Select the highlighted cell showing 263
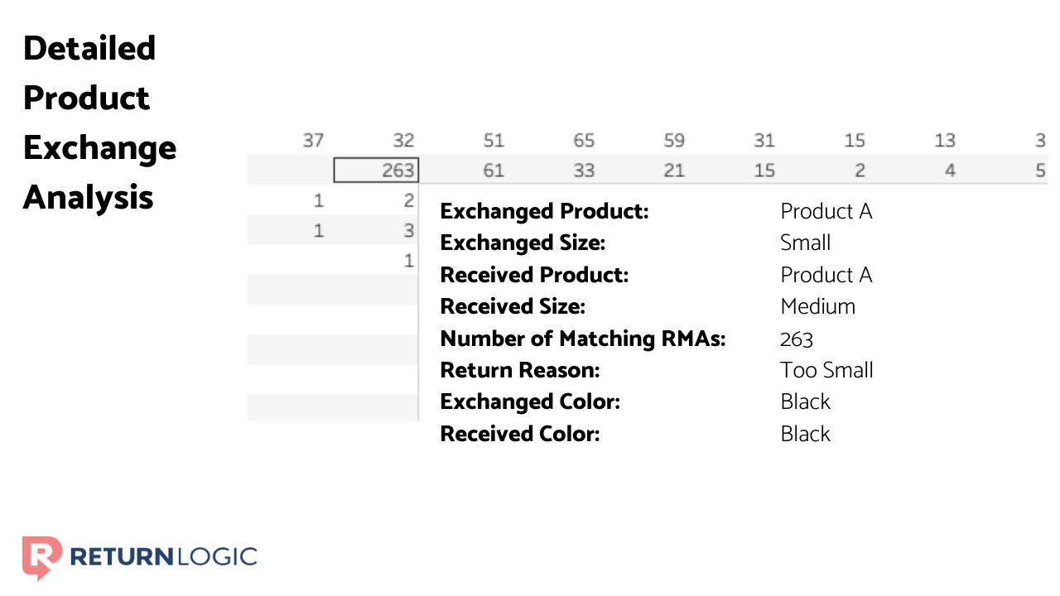1060x596 pixels. click(x=377, y=171)
